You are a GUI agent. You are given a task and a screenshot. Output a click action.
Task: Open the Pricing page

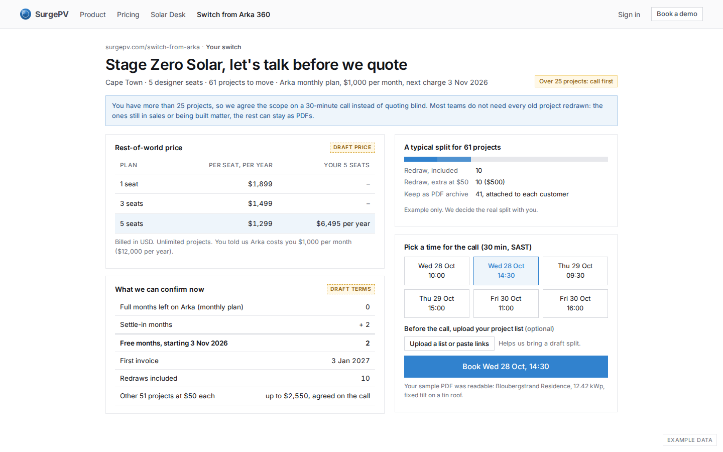128,15
